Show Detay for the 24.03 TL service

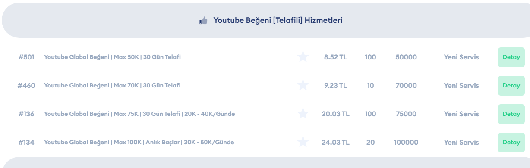click(x=511, y=142)
